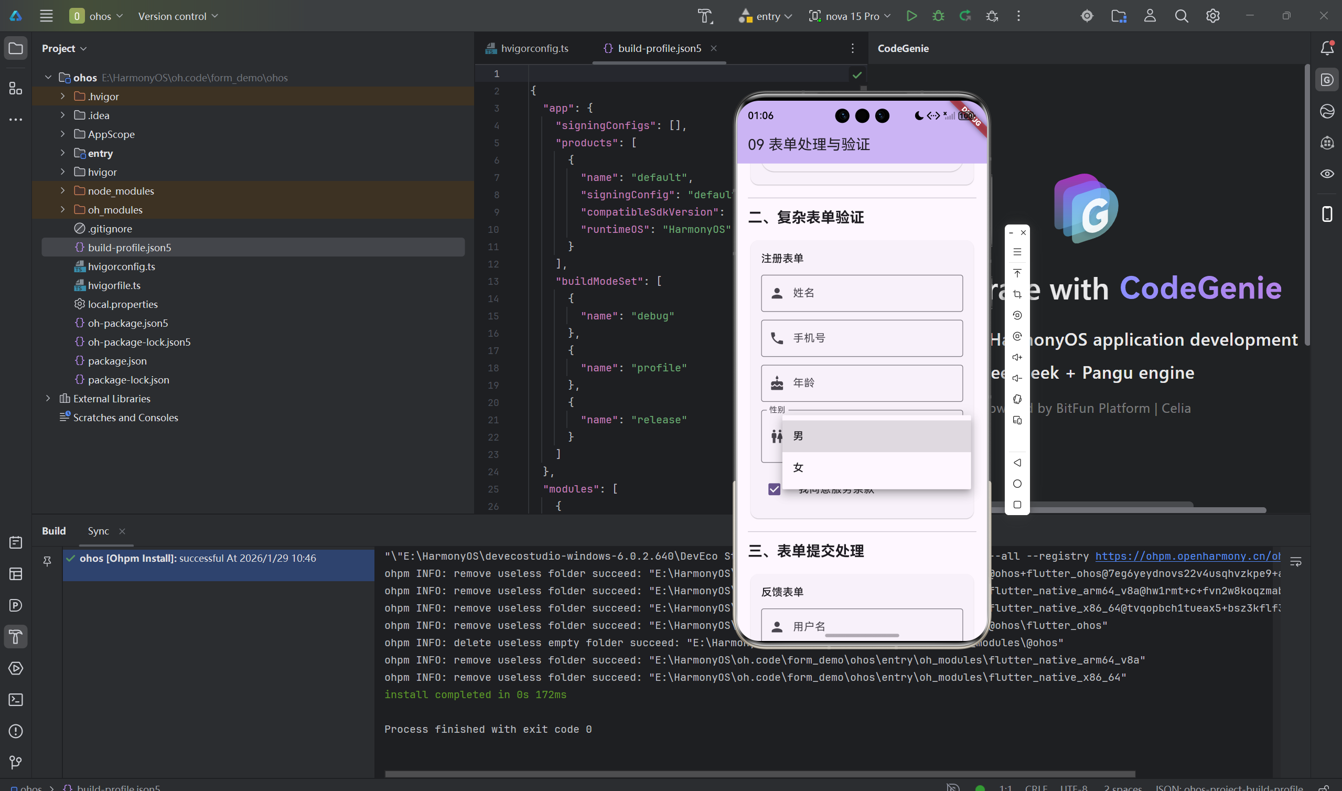Start debugging with the Debug bug icon
1342x791 pixels.
[938, 16]
